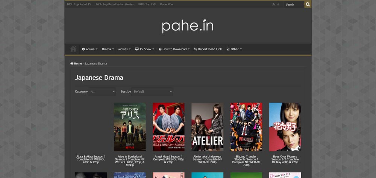Open the Facebook icon link
Viewport: 376px width, 178px height.
278,4
